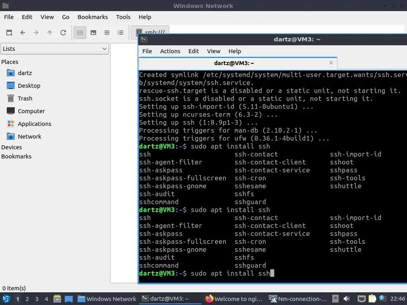Open the removable media eject tray icon
407x305 pixels.
(335, 299)
